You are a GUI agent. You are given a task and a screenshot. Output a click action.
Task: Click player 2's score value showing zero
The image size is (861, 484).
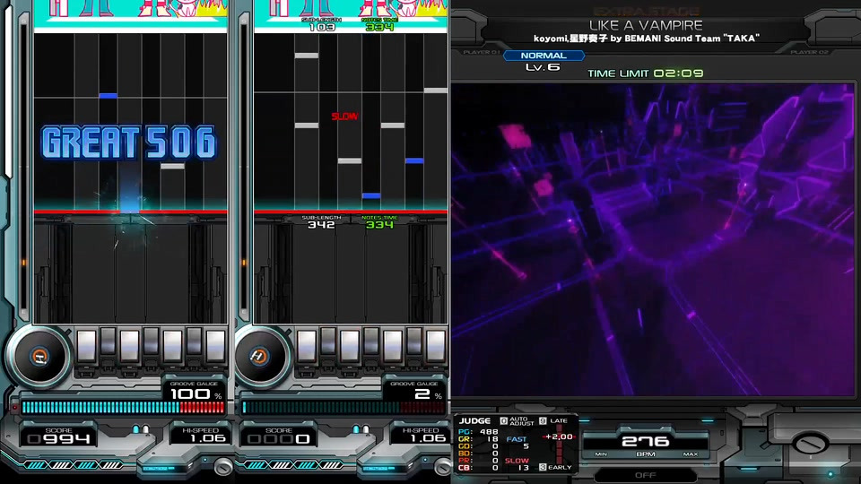point(279,438)
